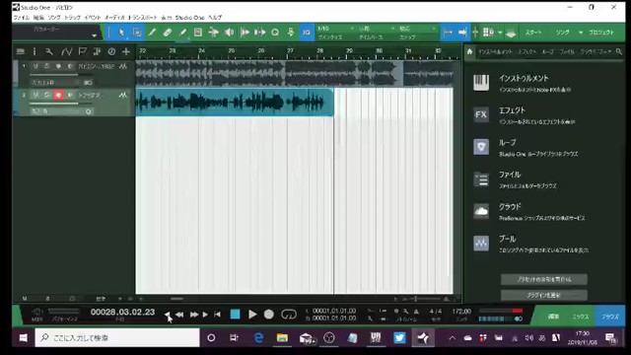This screenshot has height=355, width=631.
Task: Open ファイル menu in menu bar
Action: tap(21, 18)
